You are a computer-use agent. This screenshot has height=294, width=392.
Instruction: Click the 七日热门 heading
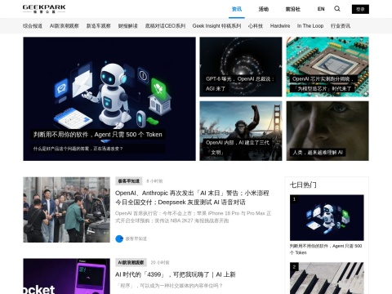tap(303, 185)
